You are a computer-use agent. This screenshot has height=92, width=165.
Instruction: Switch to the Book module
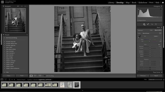point(134,3)
